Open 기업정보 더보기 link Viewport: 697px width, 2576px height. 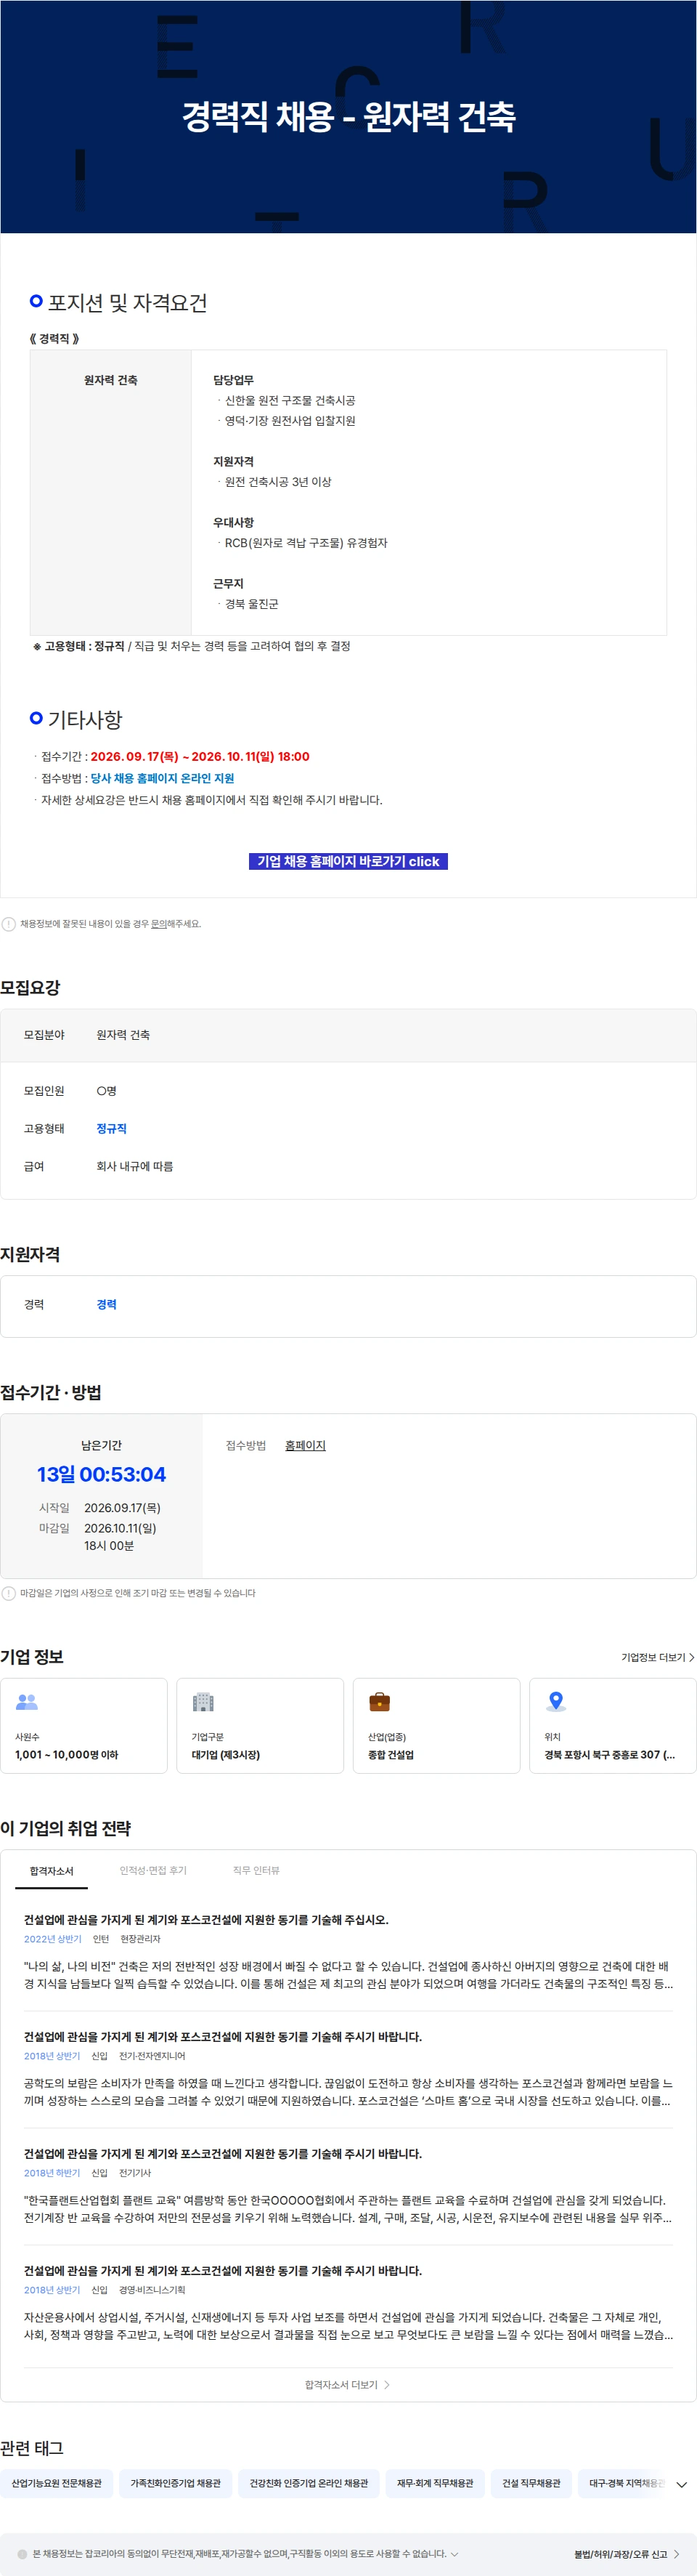pos(657,1657)
